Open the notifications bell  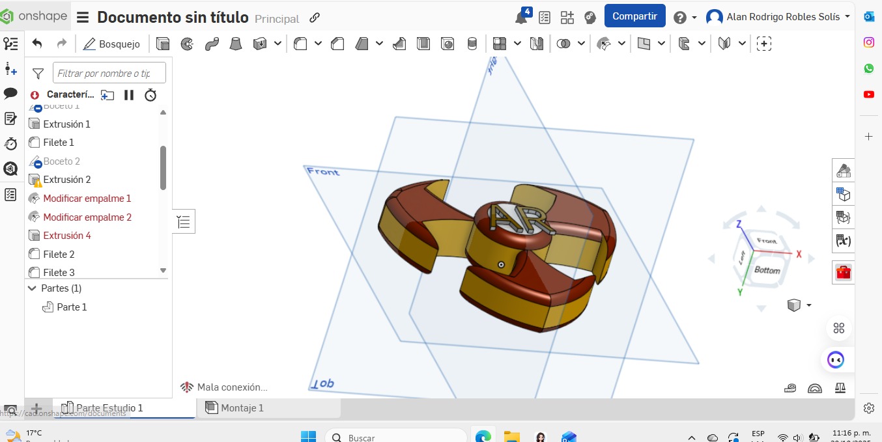(522, 17)
